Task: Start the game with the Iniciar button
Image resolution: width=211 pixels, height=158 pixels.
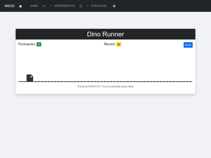Action: pos(188,45)
